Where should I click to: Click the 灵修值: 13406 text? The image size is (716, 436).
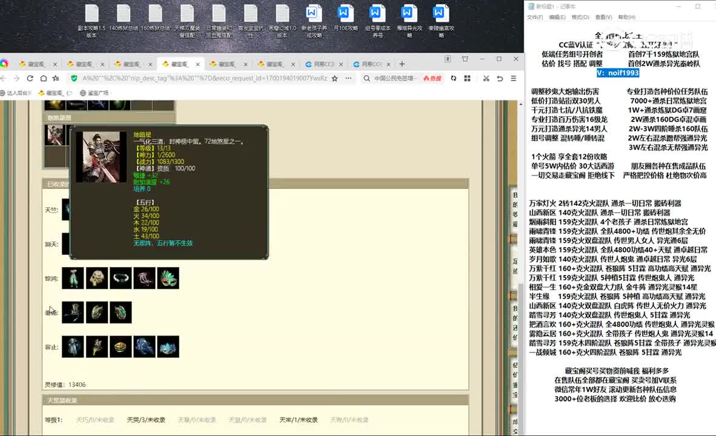point(65,385)
